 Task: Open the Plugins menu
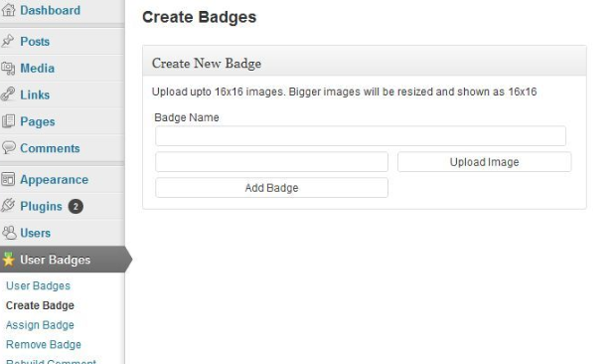pos(42,206)
